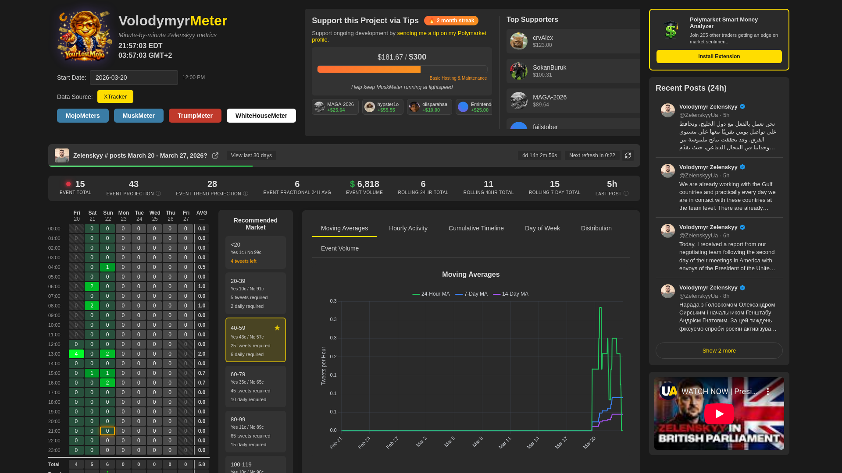Click the highlighted Sunday 21:00 heatmap cell
Viewport: 842px width, 473px height.
[x=107, y=431]
